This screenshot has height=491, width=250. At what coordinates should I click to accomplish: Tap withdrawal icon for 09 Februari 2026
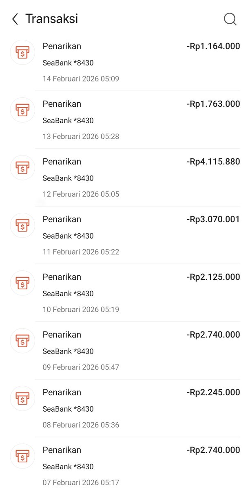[x=22, y=341]
